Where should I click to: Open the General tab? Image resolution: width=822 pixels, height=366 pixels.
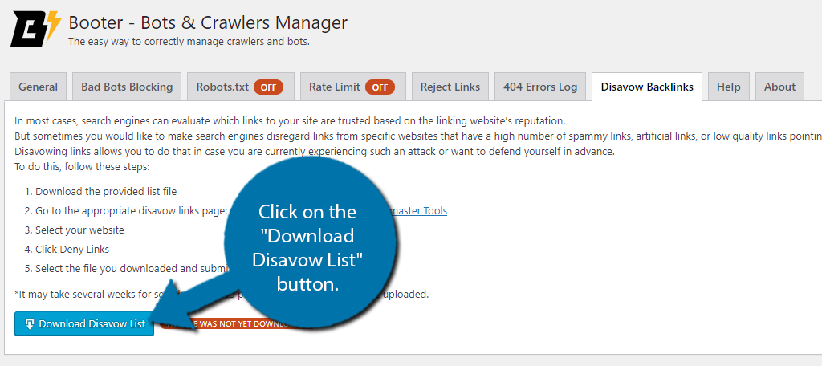pos(39,87)
